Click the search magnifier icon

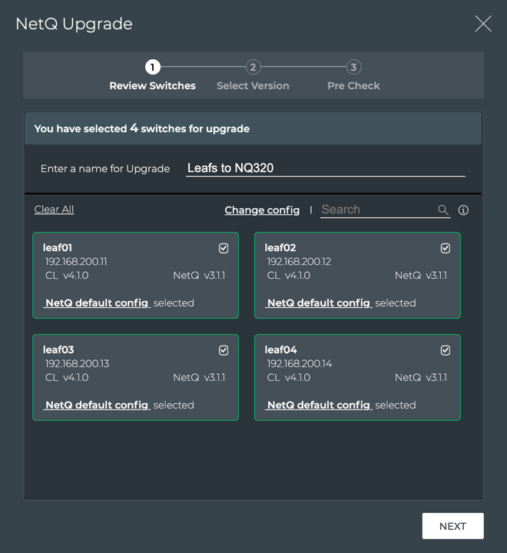coord(443,210)
